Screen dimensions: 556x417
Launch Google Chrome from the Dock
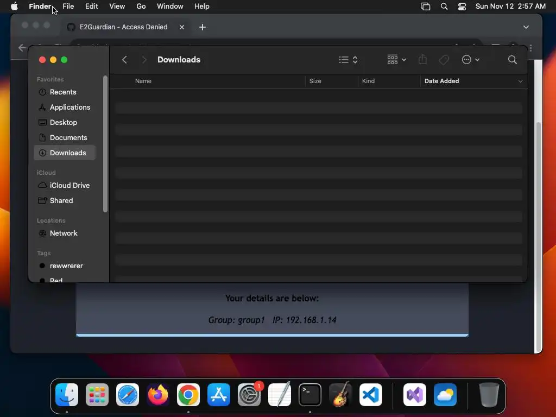[188, 395]
